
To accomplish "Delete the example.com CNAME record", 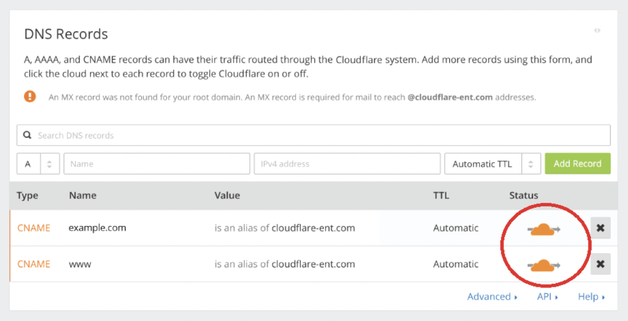I will coord(600,228).
